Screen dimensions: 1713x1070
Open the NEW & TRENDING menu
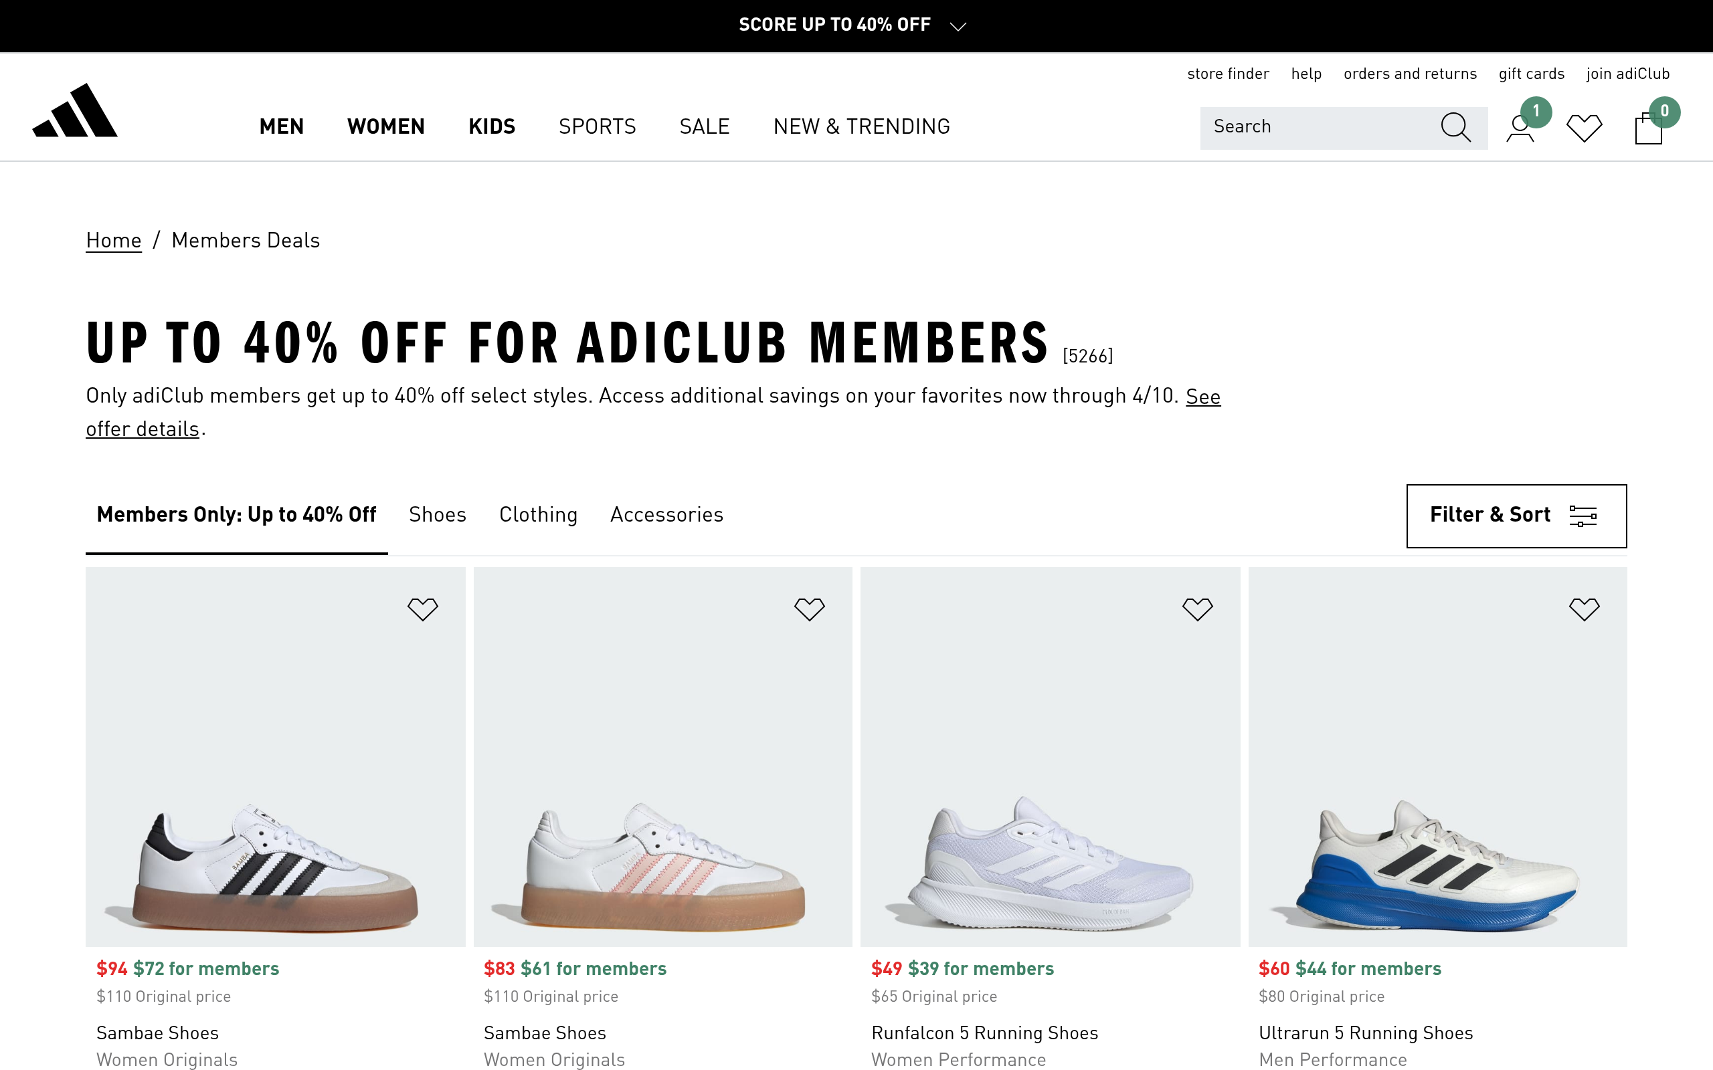click(x=861, y=126)
